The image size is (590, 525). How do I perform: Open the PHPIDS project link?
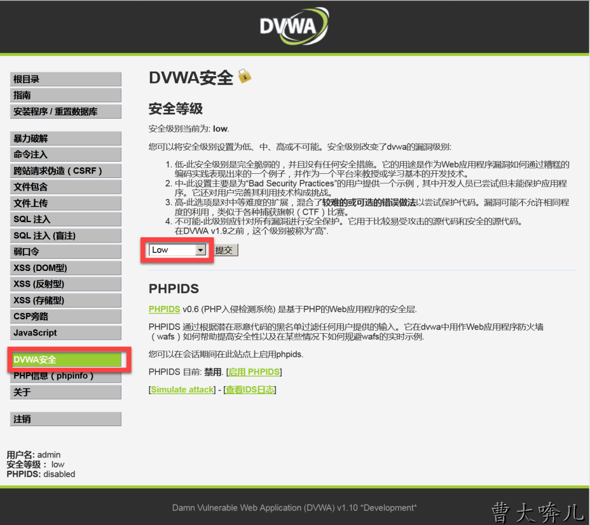(164, 309)
